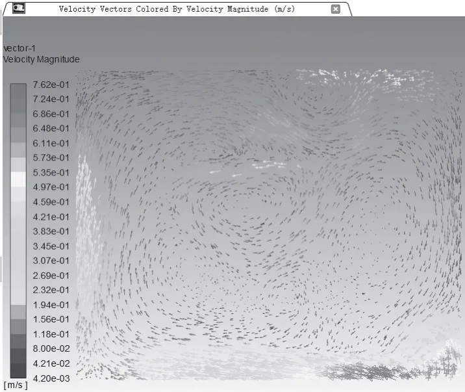The image size is (465, 392).
Task: Click the 4.21e-02 legend value
Action: coord(51,363)
